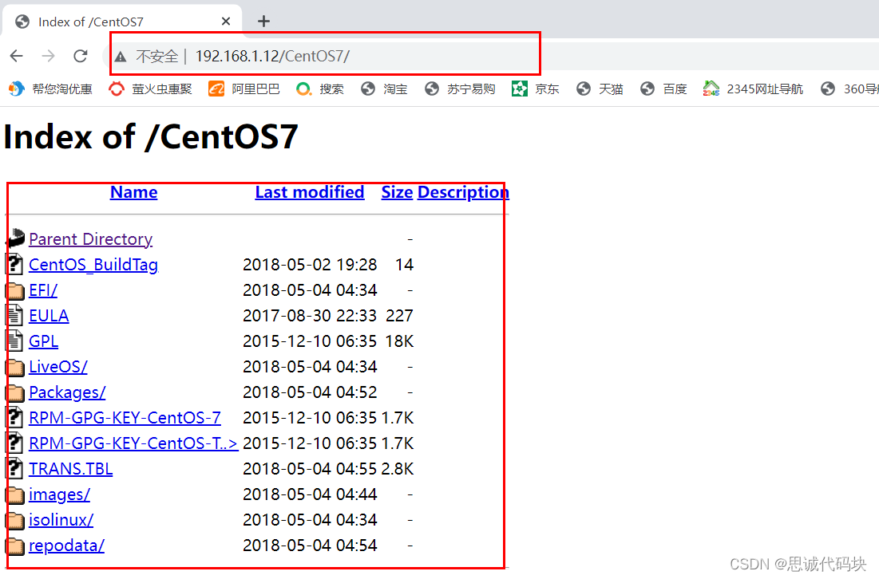The width and height of the screenshot is (879, 579).
Task: Click the folder icon beside LiveOS/
Action: [16, 368]
